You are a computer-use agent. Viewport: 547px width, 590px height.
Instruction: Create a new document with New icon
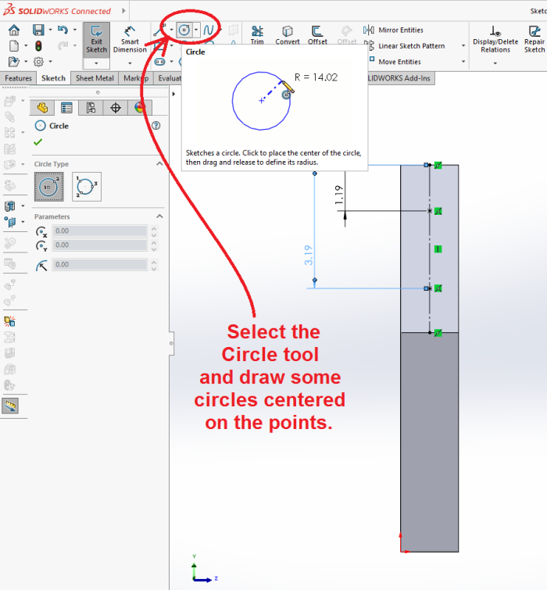point(14,46)
